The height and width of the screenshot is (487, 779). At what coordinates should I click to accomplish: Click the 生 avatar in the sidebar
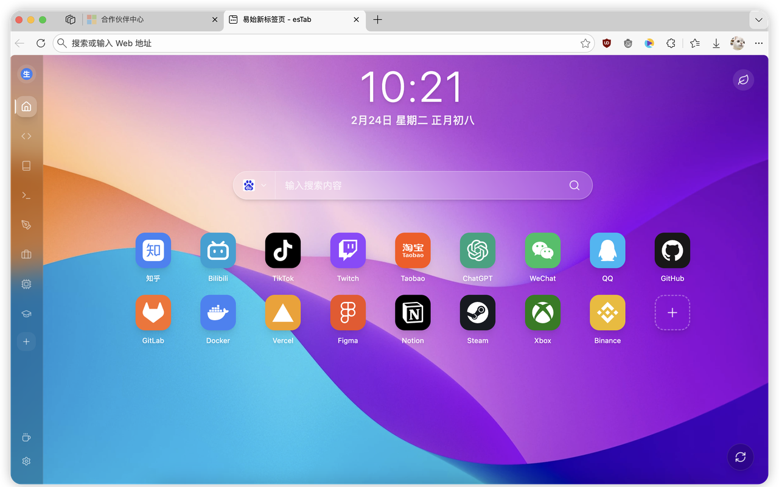26,74
